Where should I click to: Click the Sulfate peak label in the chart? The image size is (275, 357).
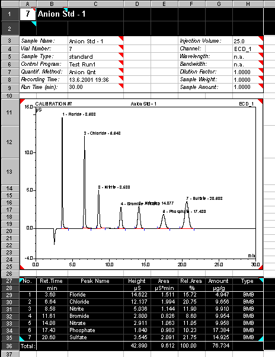tap(204, 198)
